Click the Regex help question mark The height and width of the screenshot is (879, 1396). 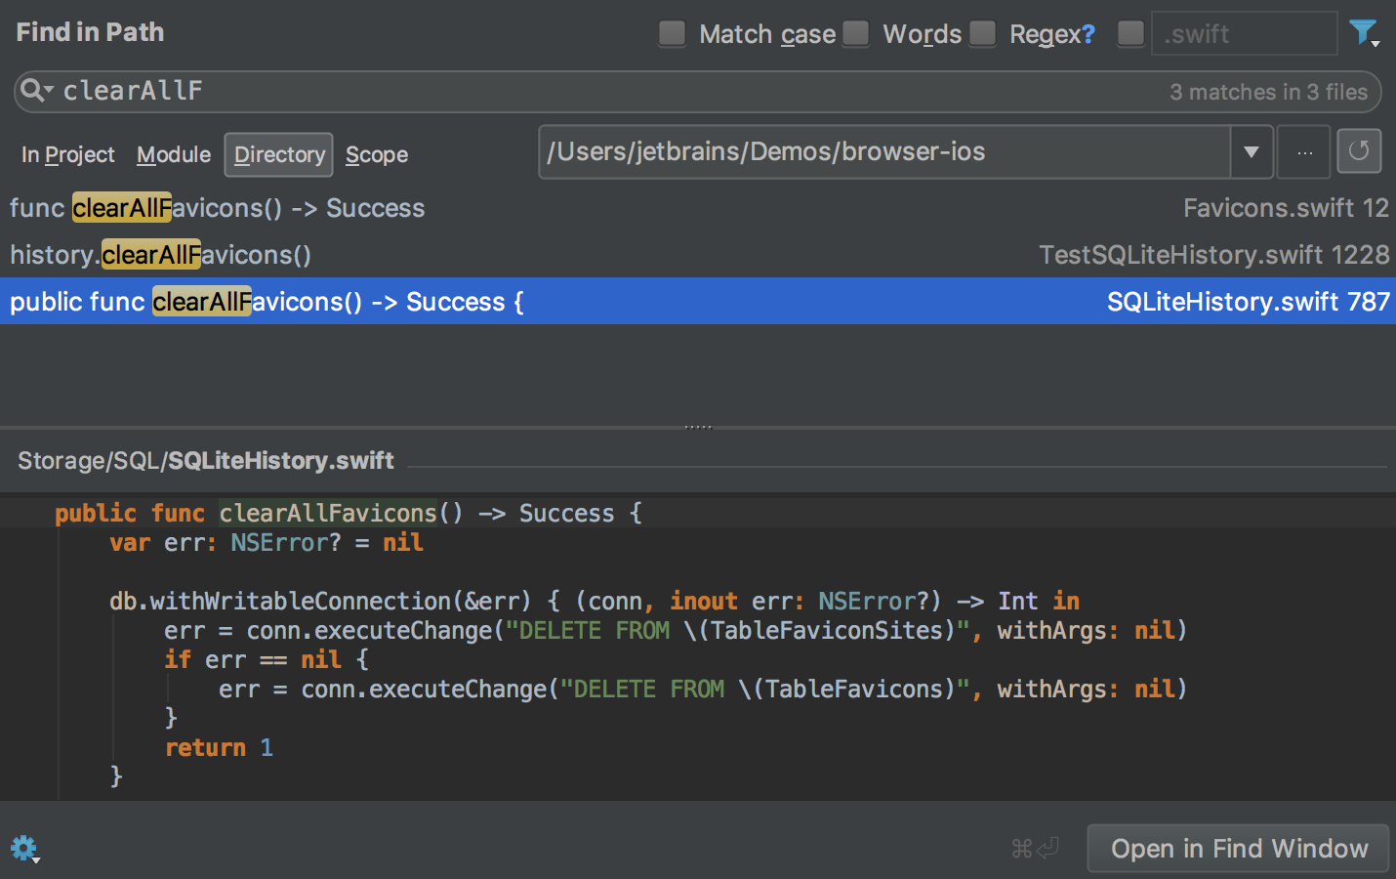coord(1088,34)
